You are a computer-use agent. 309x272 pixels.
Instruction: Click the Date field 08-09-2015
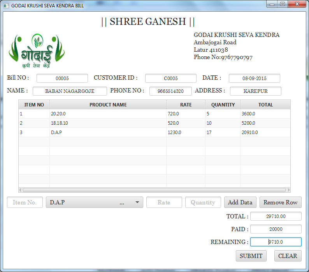[255, 78]
